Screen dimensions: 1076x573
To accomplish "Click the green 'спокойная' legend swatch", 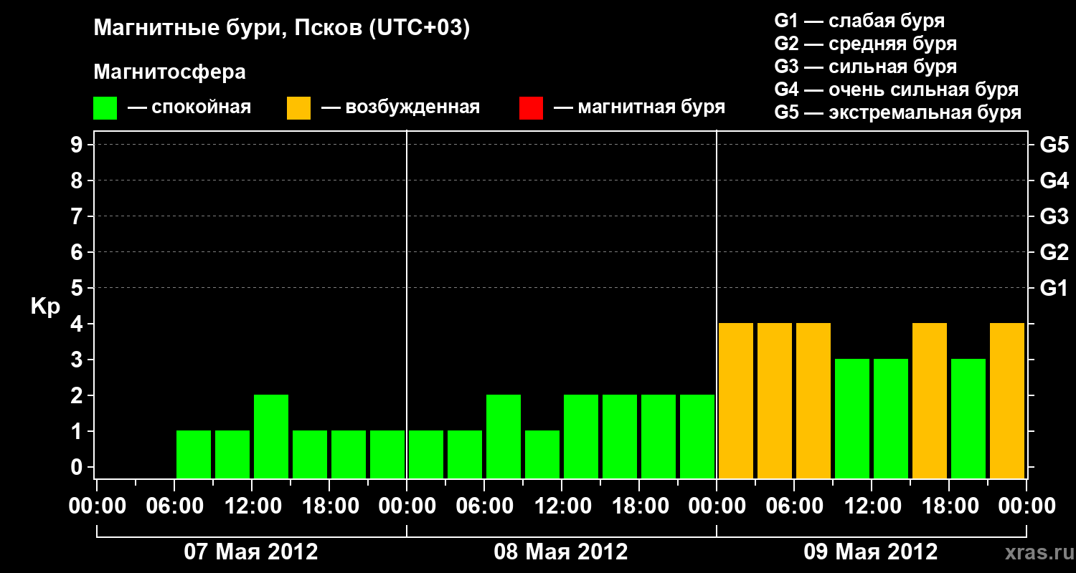I will point(105,108).
